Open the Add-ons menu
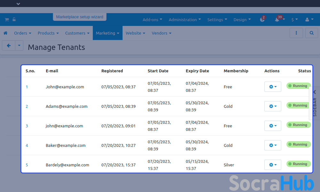320x192 pixels. pos(152,20)
